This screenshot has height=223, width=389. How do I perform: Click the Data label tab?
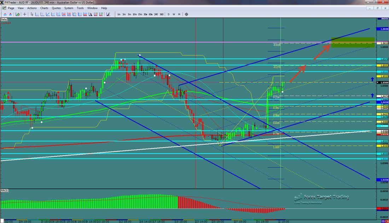[x=4, y=19]
